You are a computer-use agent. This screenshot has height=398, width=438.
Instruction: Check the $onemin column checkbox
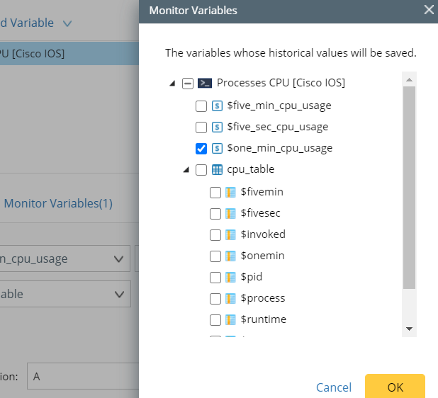click(215, 256)
